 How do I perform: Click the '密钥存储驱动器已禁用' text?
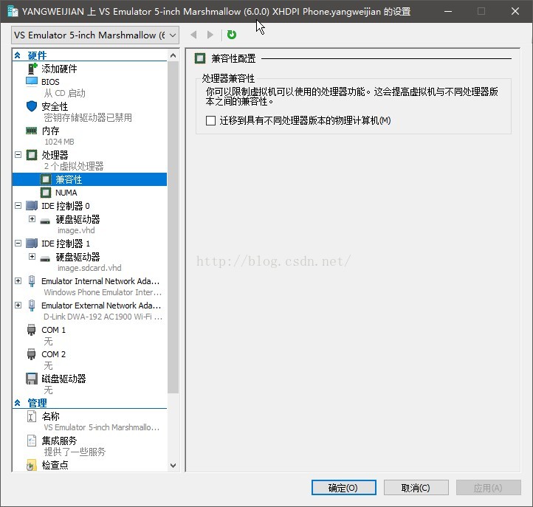[x=88, y=117]
